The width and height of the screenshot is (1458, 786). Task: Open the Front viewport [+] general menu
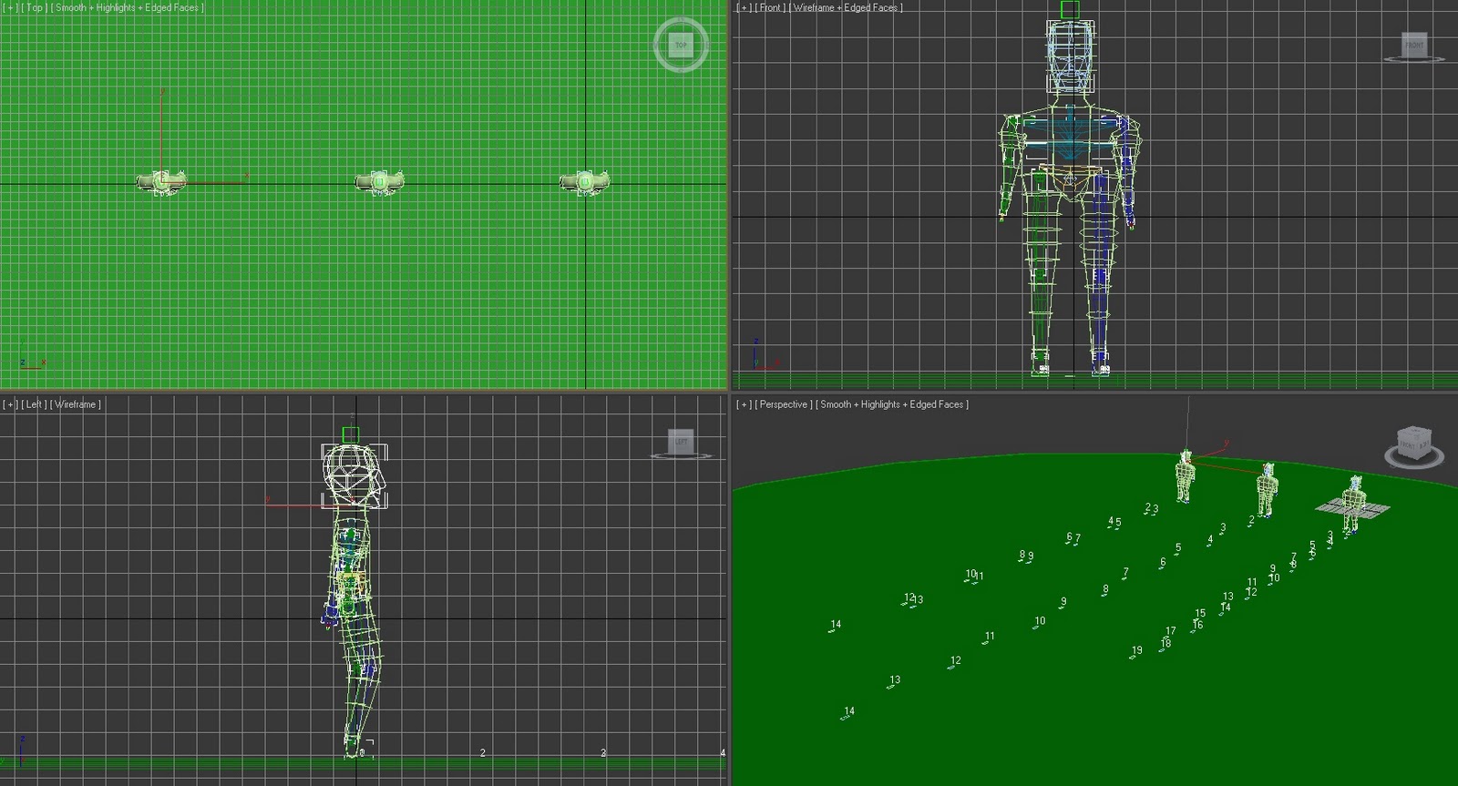(x=744, y=7)
